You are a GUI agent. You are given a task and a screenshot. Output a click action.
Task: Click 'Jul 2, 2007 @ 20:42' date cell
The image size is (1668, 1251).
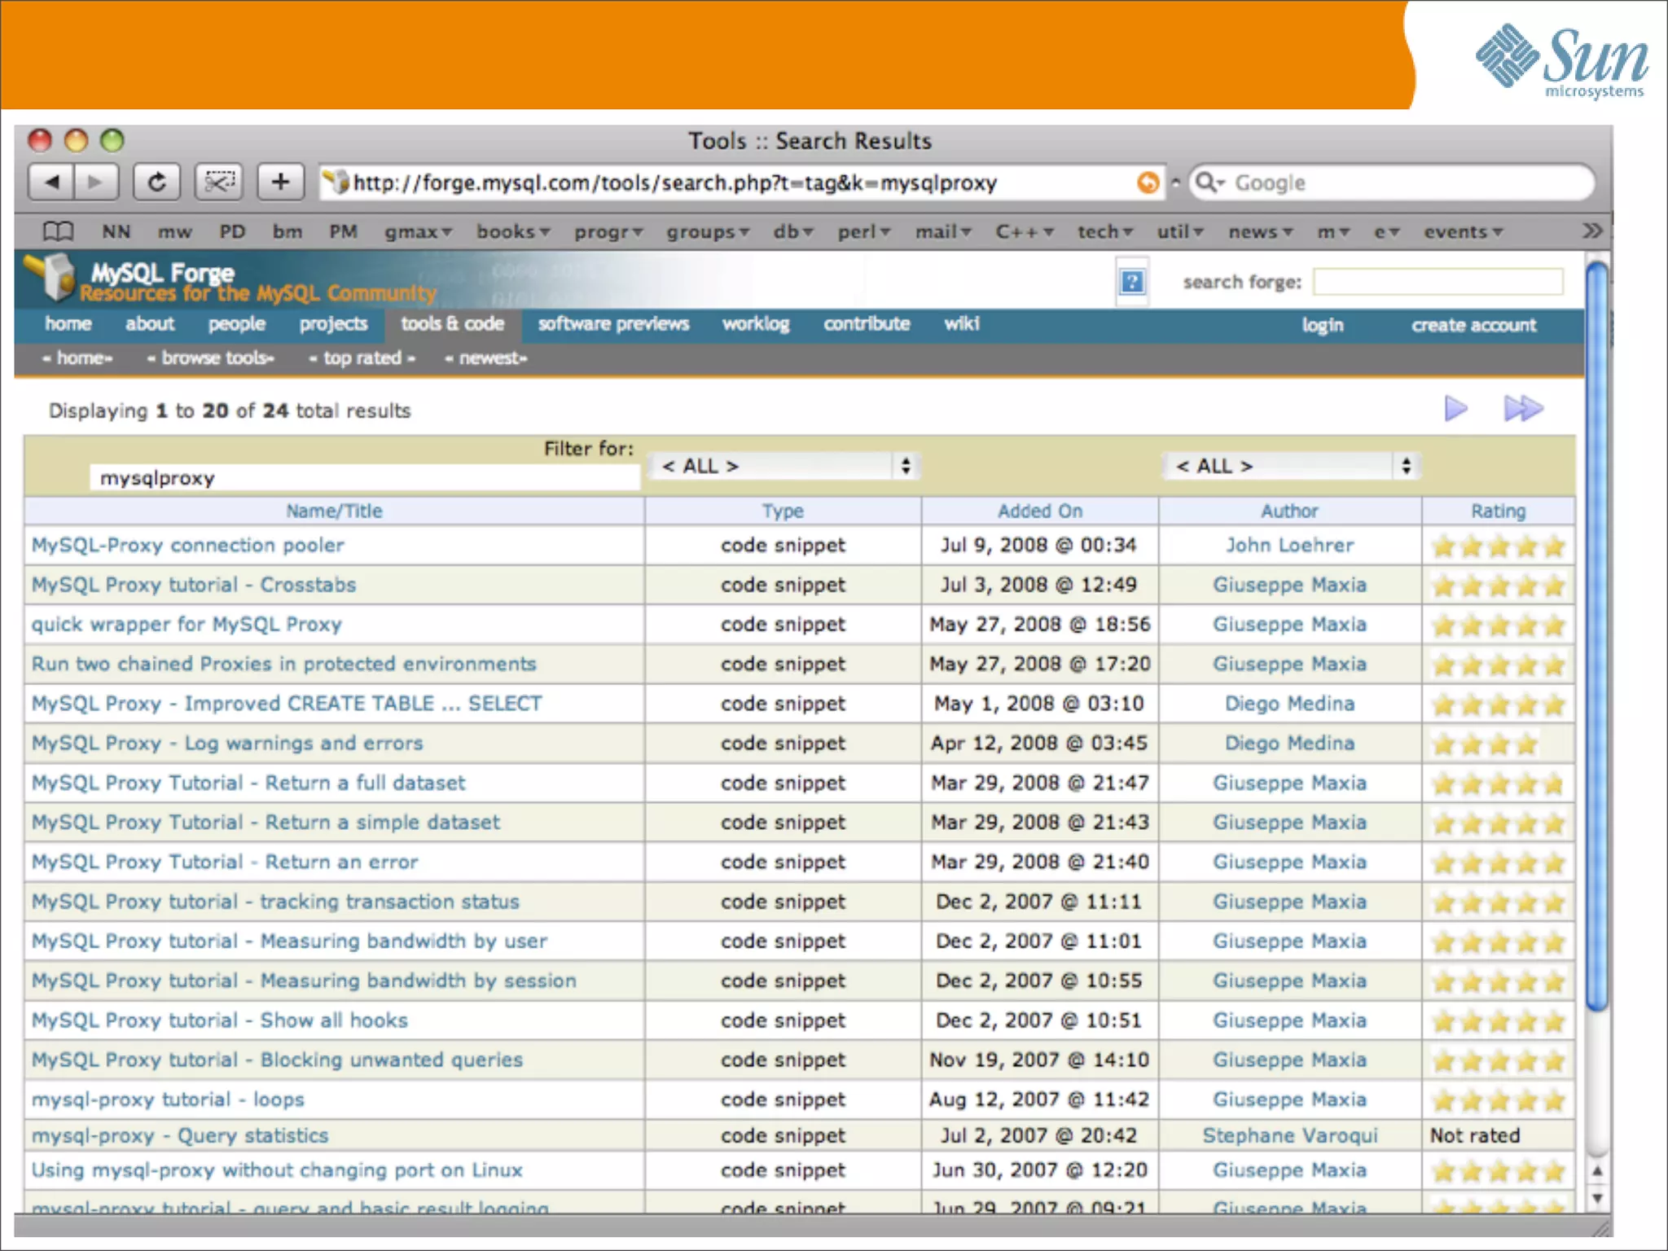(1040, 1135)
